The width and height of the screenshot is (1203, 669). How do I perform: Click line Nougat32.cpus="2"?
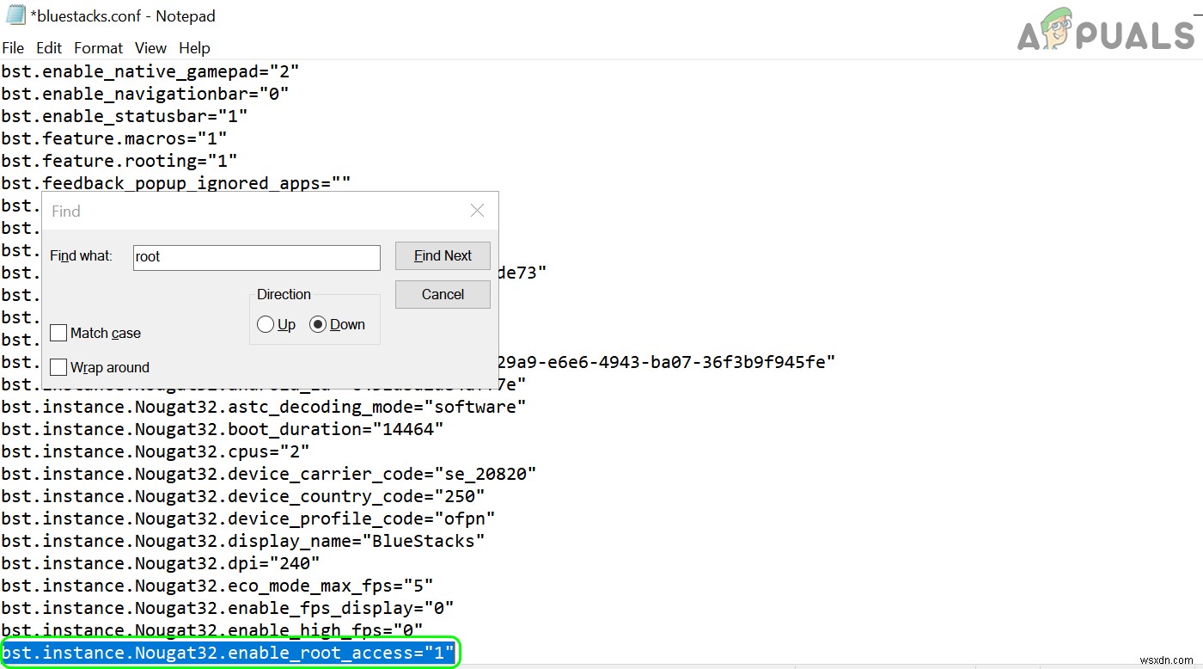tap(156, 451)
